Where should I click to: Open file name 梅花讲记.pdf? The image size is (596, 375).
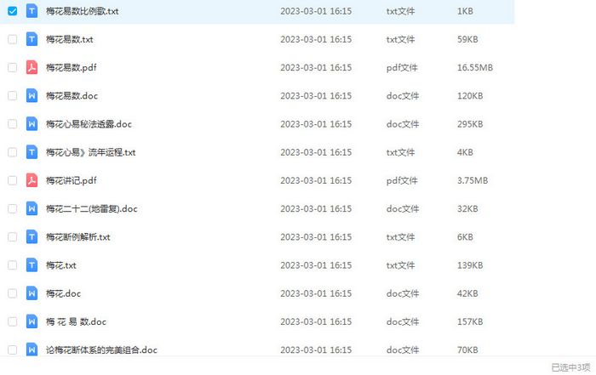(71, 180)
